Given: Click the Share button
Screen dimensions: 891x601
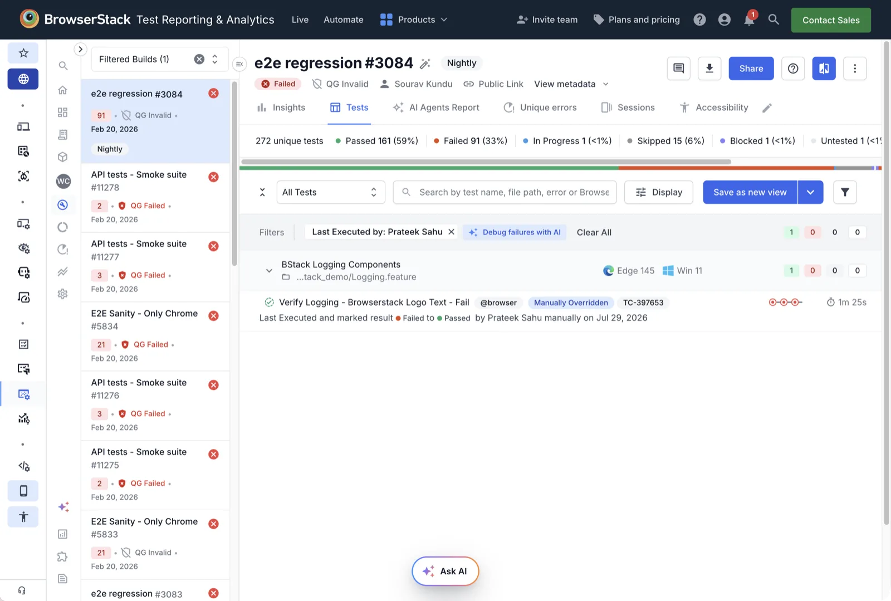Looking at the screenshot, I should pos(751,69).
